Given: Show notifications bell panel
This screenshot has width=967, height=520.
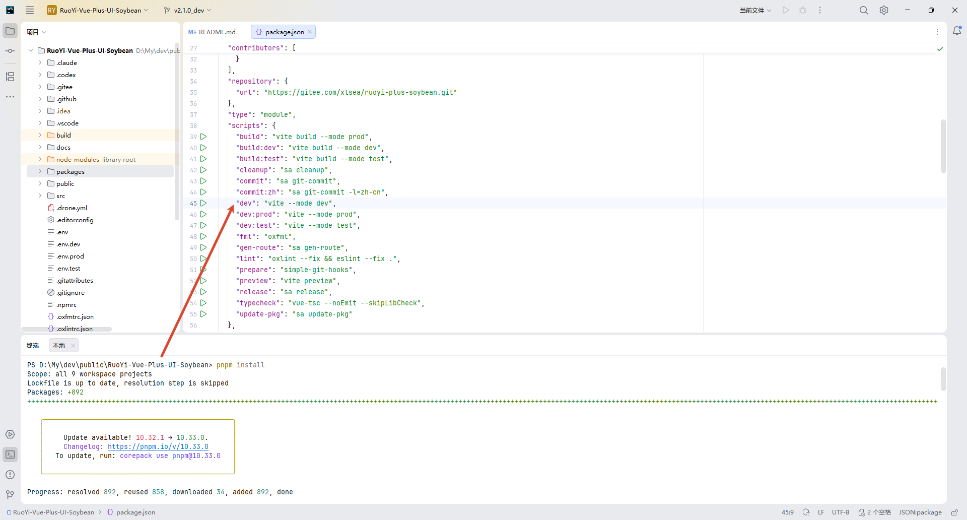Looking at the screenshot, I should [x=957, y=31].
